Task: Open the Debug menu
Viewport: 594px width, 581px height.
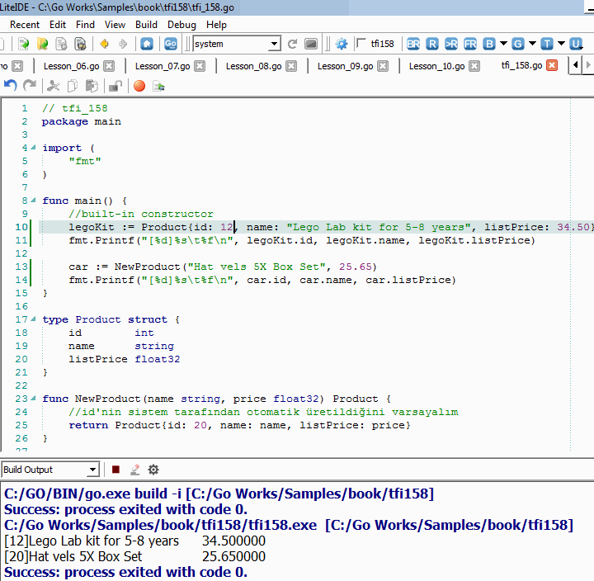Action: pos(181,25)
